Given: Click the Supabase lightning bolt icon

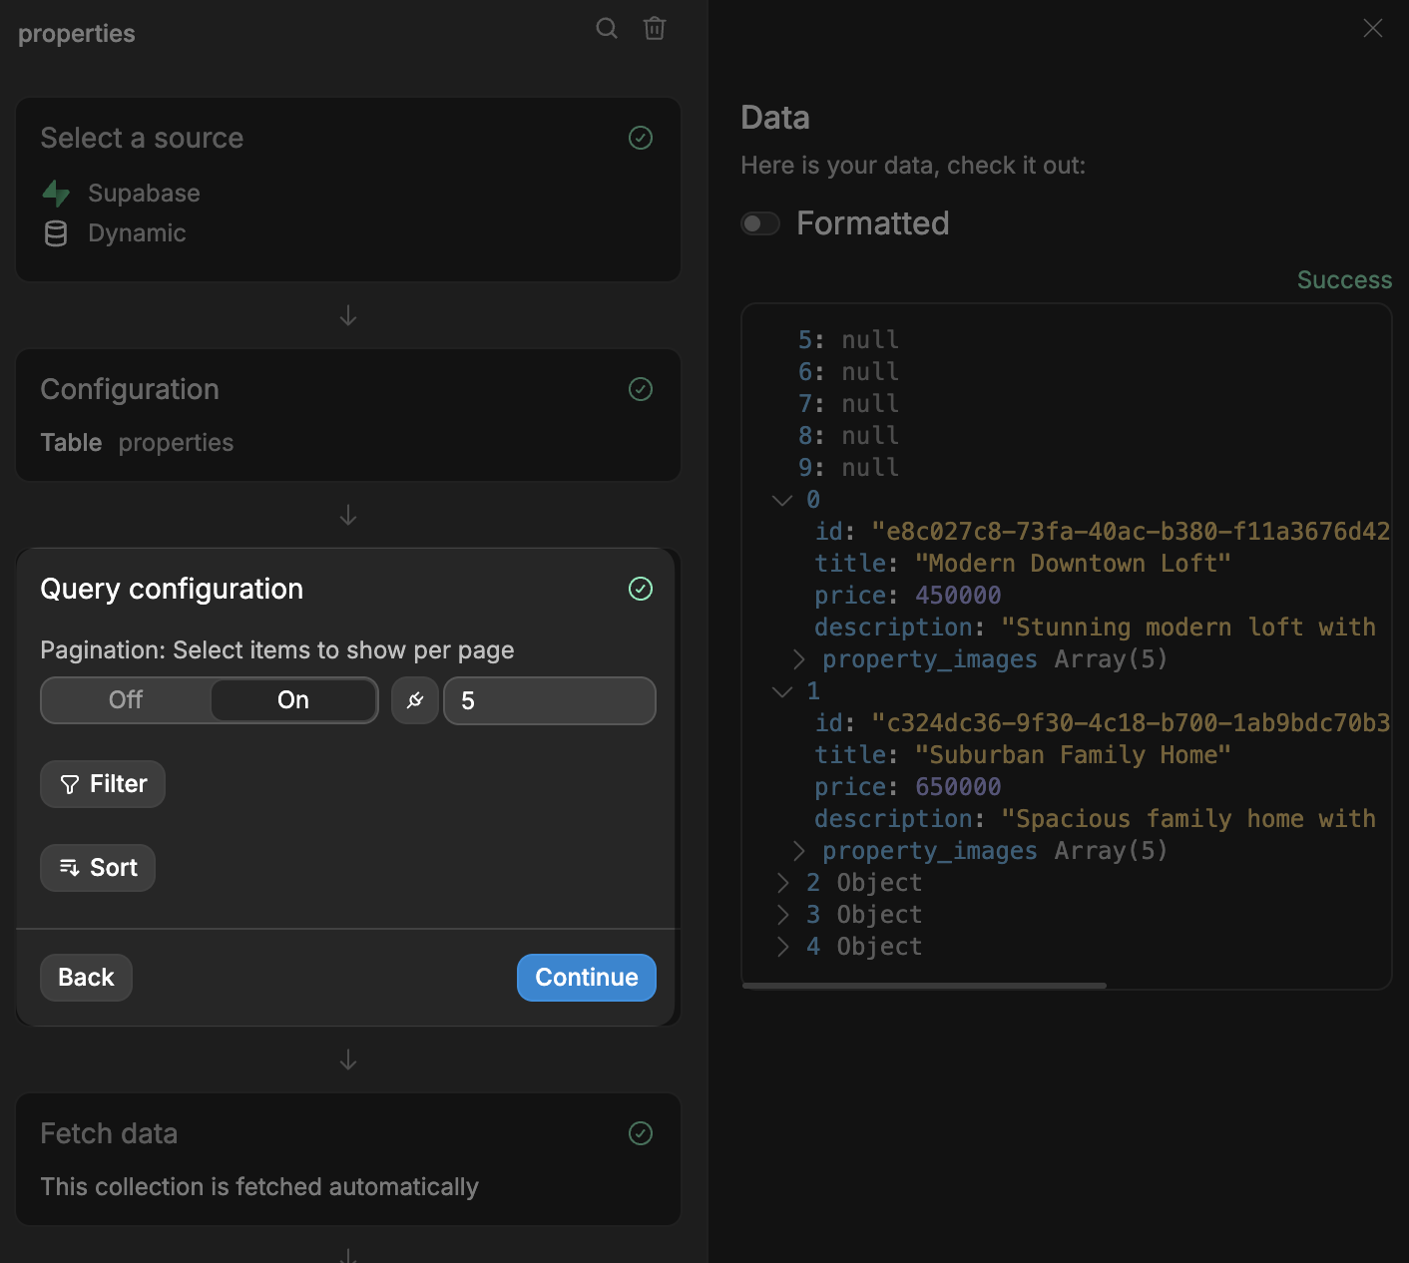Looking at the screenshot, I should tap(57, 193).
